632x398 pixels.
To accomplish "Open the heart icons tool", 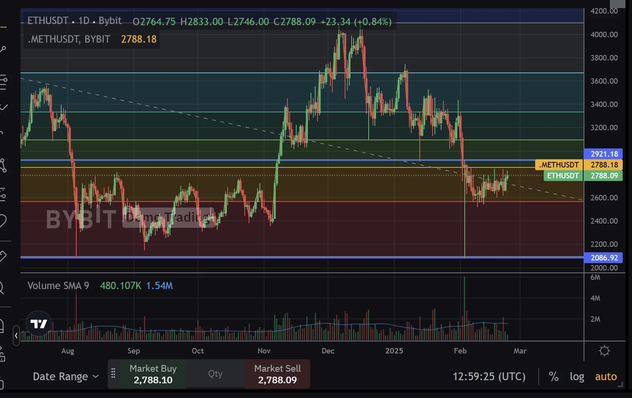I will click(x=3, y=221).
